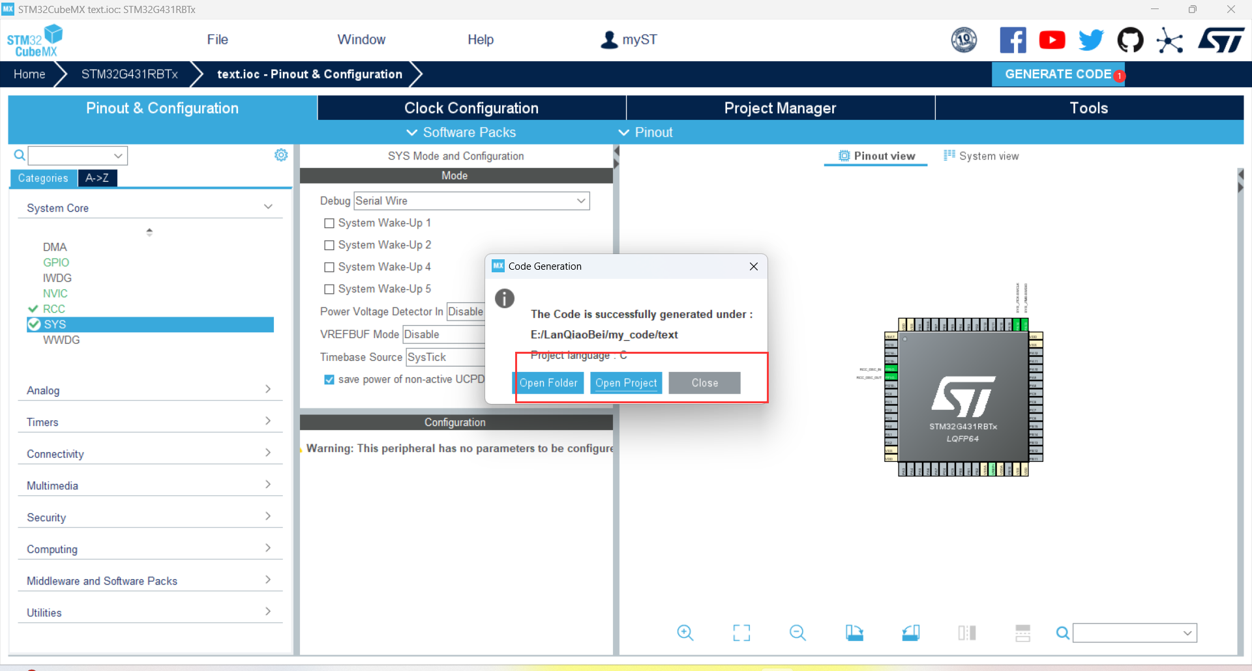1252x671 pixels.
Task: Enable System Wake-Up 2 checkbox
Action: point(329,245)
